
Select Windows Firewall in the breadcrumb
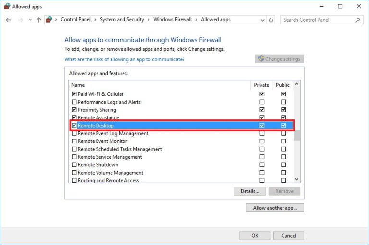tap(172, 20)
